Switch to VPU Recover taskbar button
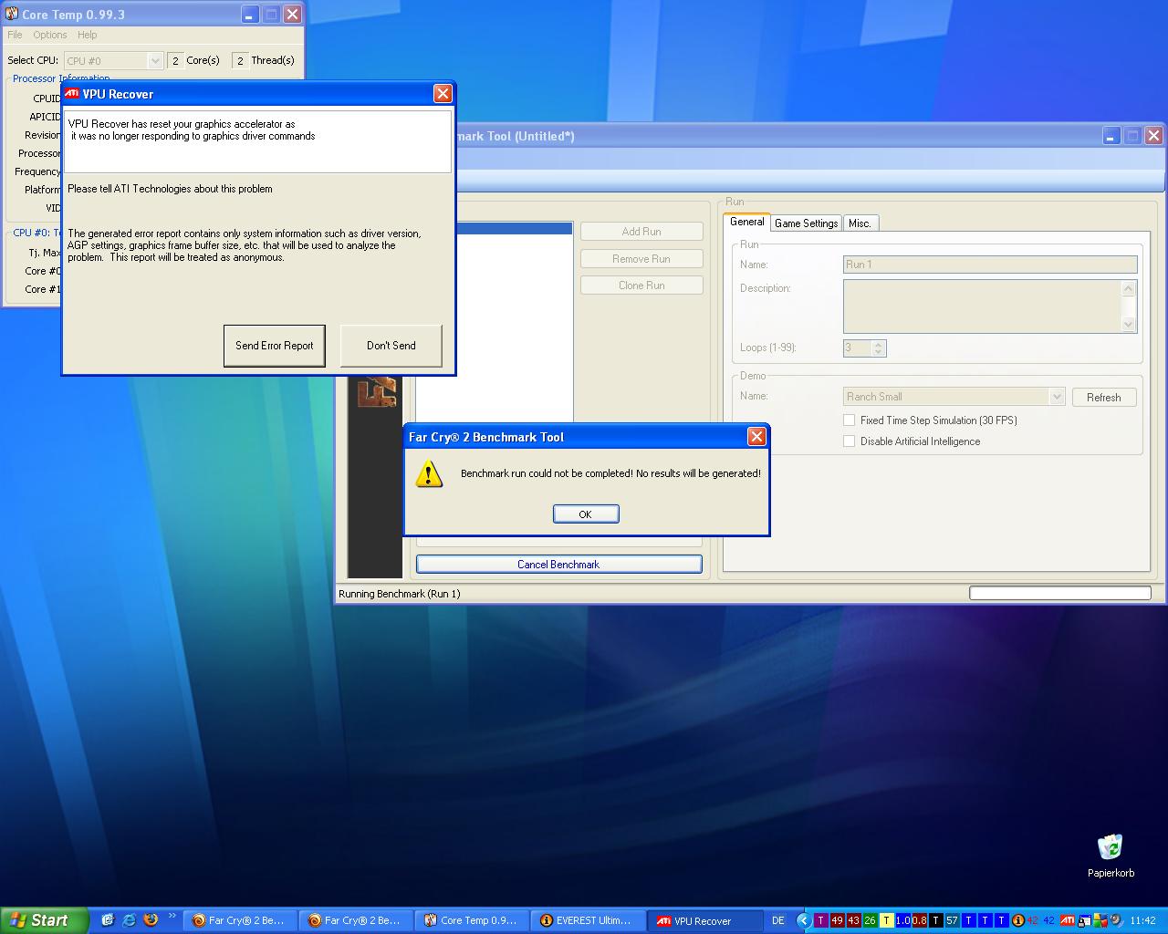 [704, 920]
